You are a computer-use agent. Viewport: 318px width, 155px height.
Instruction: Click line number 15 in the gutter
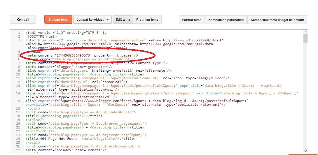pyautogui.click(x=18, y=101)
